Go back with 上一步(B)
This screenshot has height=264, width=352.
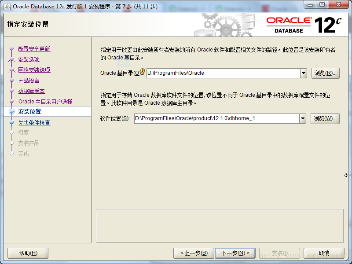click(x=194, y=253)
